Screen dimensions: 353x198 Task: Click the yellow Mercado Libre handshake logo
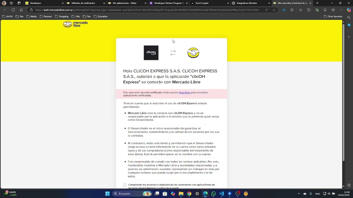coord(193,53)
